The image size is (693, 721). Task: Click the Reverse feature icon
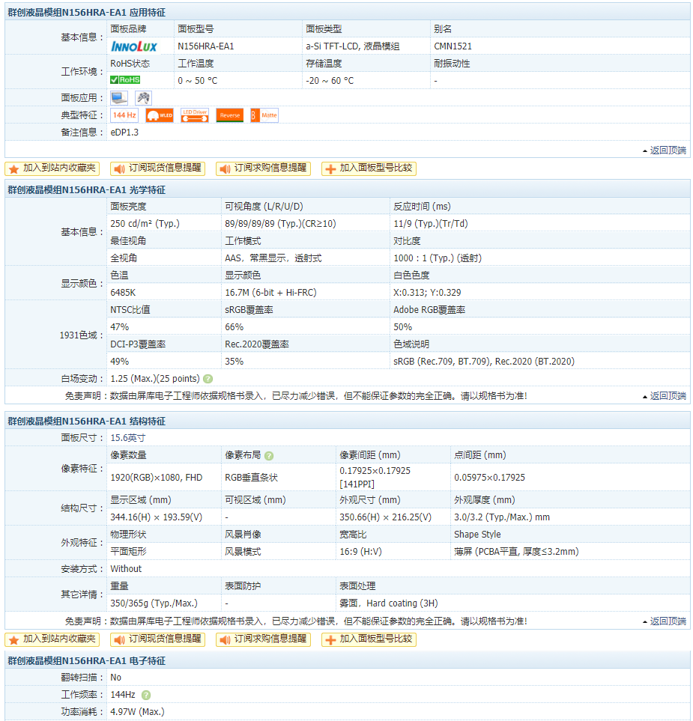pos(230,115)
